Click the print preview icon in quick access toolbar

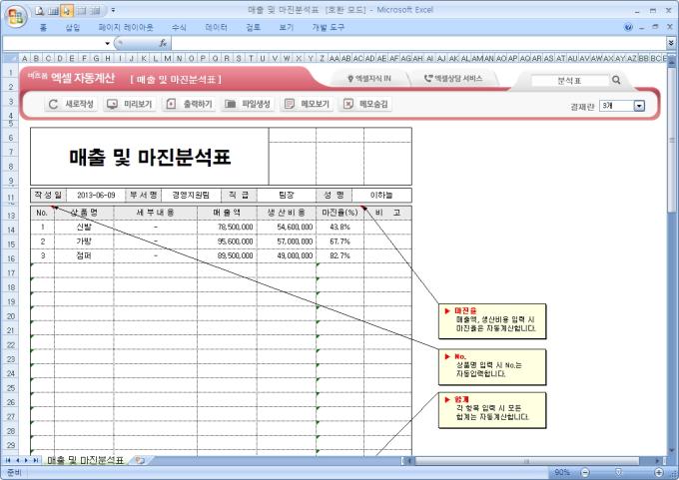tap(40, 11)
